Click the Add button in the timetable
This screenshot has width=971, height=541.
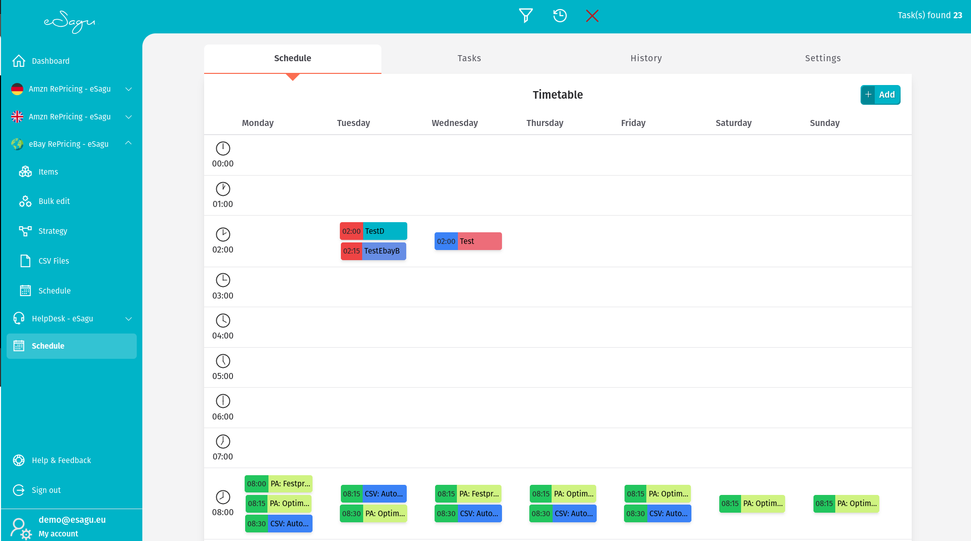880,95
